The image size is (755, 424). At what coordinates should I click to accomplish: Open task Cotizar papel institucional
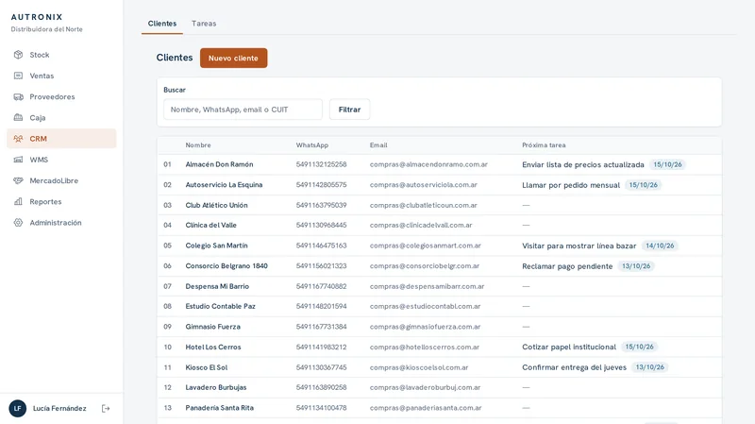pos(569,347)
